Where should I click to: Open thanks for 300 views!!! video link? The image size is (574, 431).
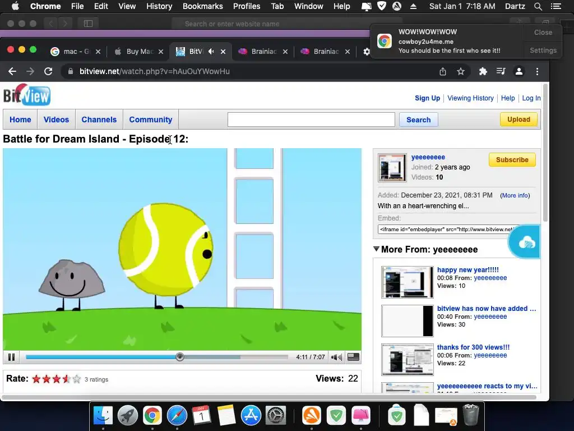473,347
